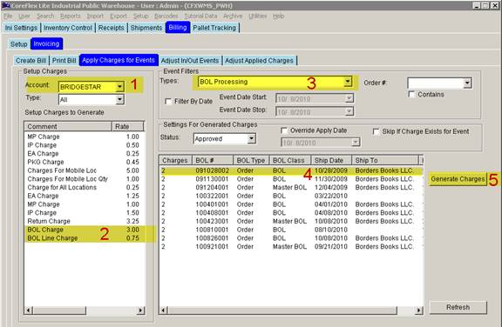The height and width of the screenshot is (327, 502).
Task: Click BOL grid left scroll arrow
Action: [164, 310]
